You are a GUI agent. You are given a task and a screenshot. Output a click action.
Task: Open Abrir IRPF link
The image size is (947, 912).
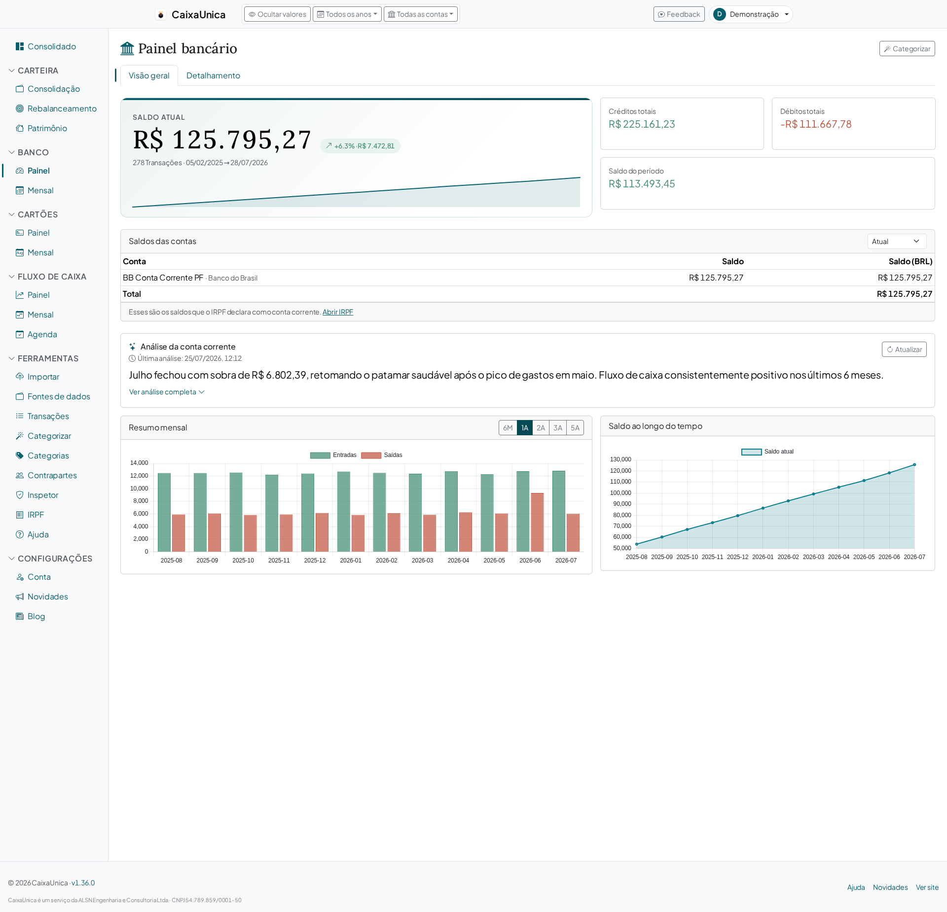tap(338, 312)
